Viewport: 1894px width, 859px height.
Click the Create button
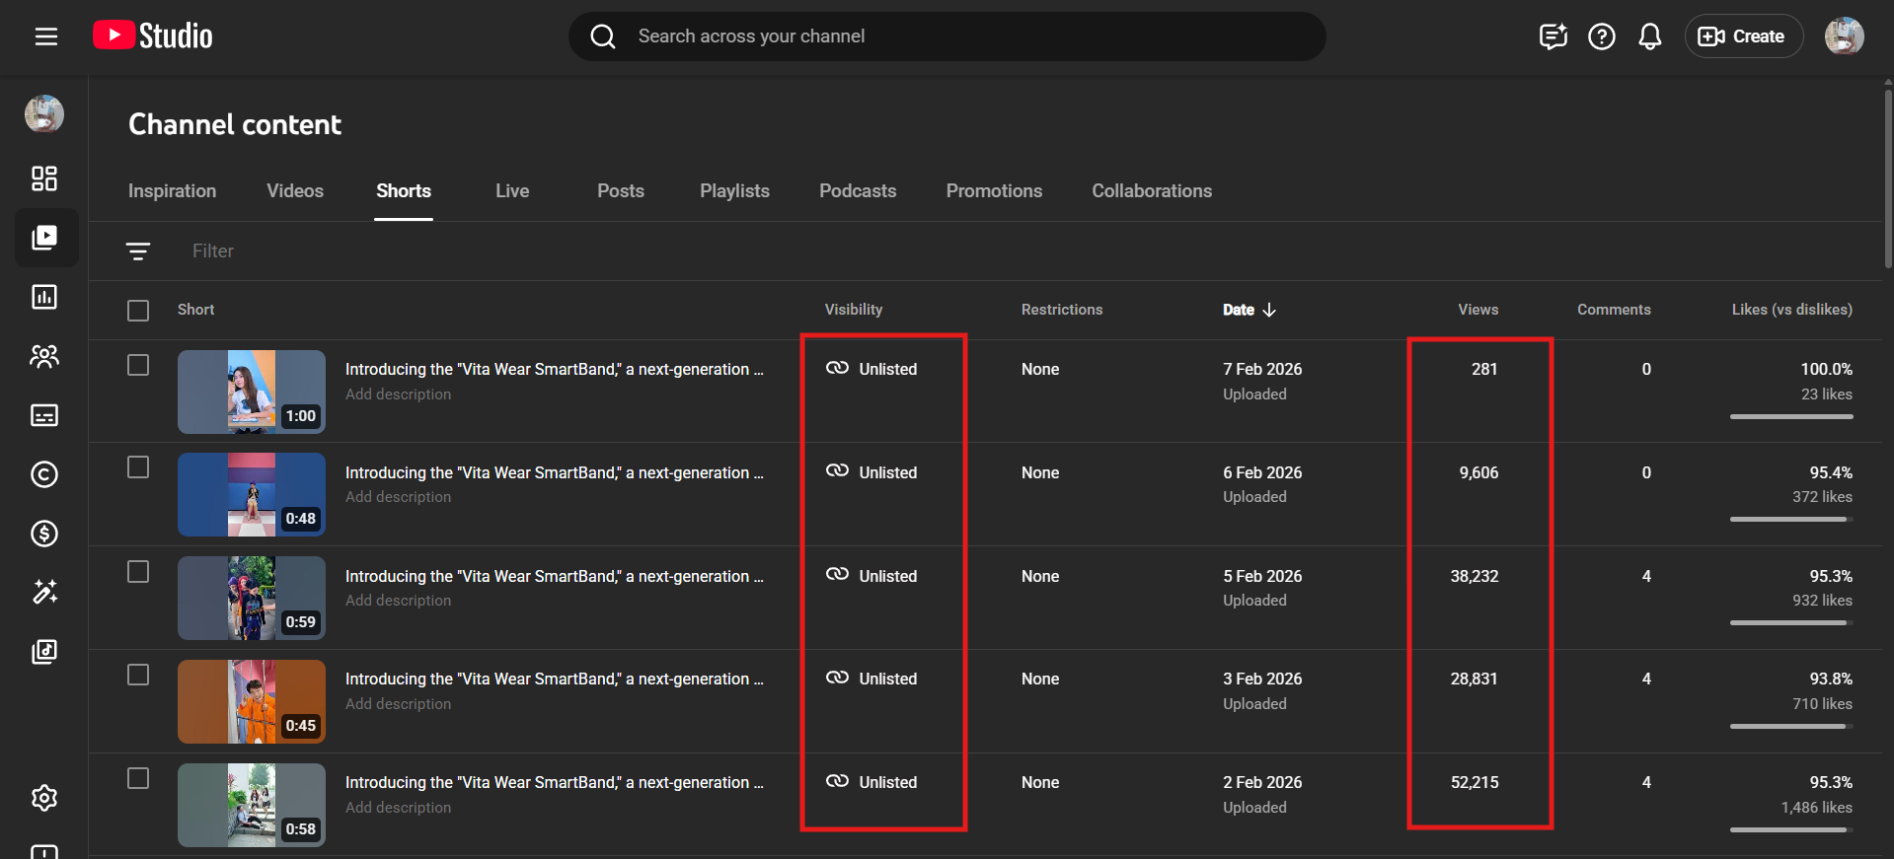(1743, 36)
